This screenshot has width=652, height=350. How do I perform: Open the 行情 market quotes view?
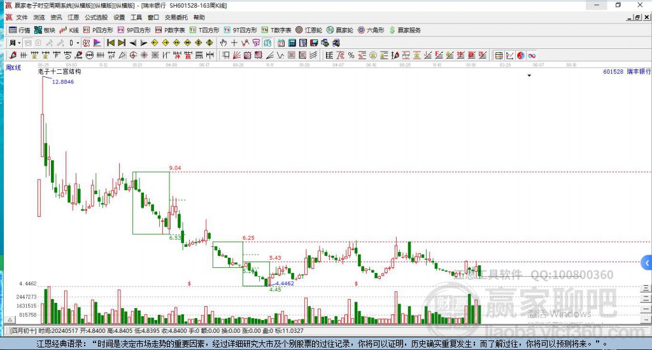(x=20, y=30)
